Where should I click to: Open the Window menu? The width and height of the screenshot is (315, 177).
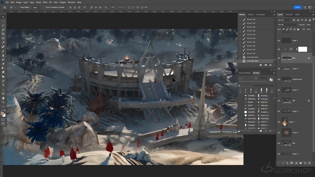(x=71, y=2)
